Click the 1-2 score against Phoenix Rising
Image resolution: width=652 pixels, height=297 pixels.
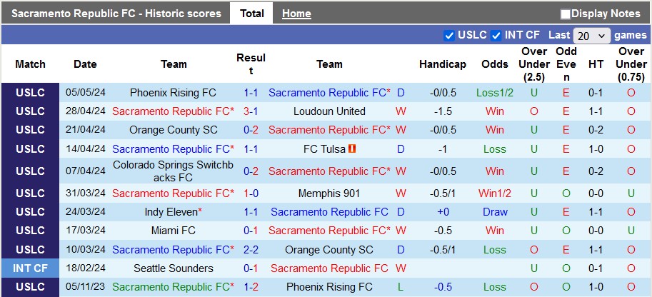pyautogui.click(x=251, y=287)
